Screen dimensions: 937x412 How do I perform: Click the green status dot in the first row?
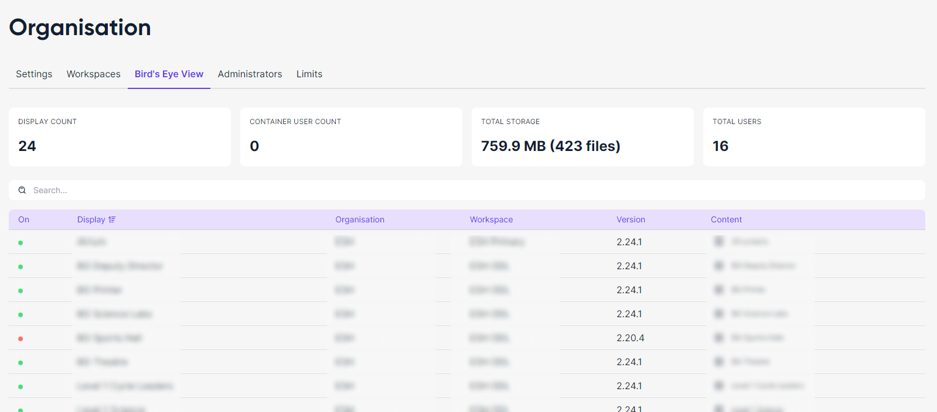pyautogui.click(x=21, y=243)
